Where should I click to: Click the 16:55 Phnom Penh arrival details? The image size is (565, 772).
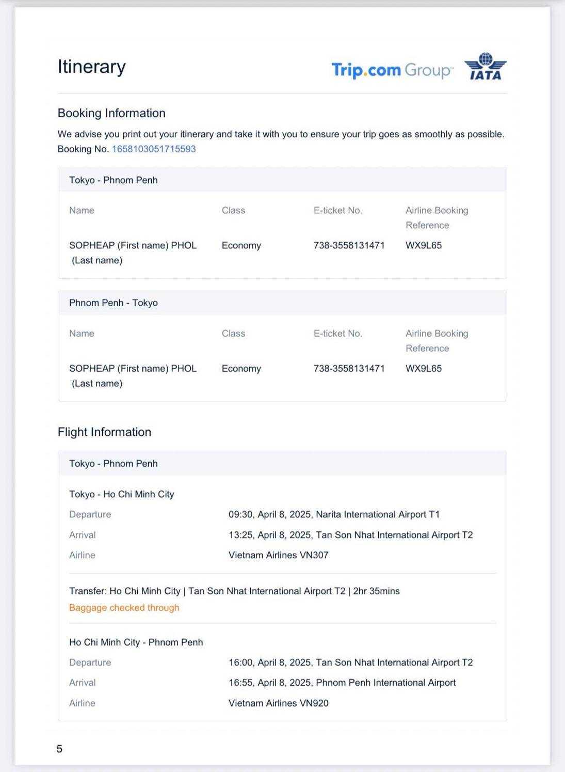pos(342,683)
